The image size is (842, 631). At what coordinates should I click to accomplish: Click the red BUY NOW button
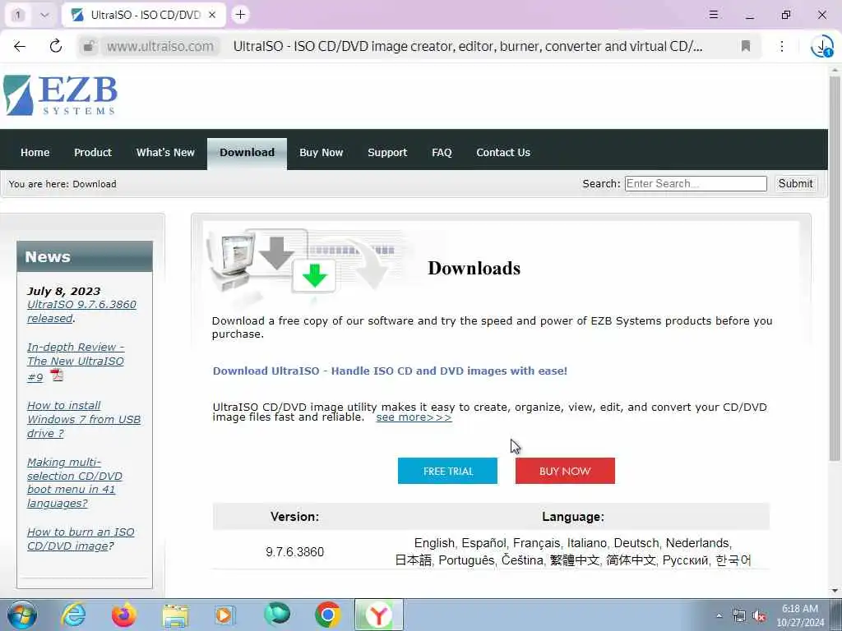coord(565,471)
